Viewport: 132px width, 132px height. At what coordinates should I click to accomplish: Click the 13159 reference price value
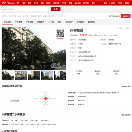point(84,35)
